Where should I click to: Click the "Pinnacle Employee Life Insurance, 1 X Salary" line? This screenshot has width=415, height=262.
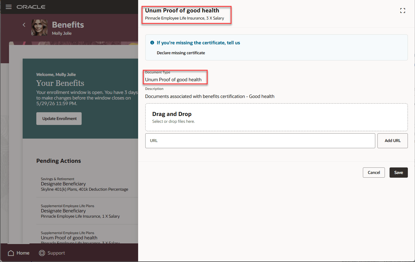point(80,216)
